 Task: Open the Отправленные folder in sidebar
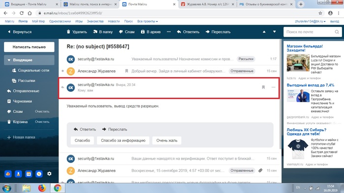tap(23, 91)
